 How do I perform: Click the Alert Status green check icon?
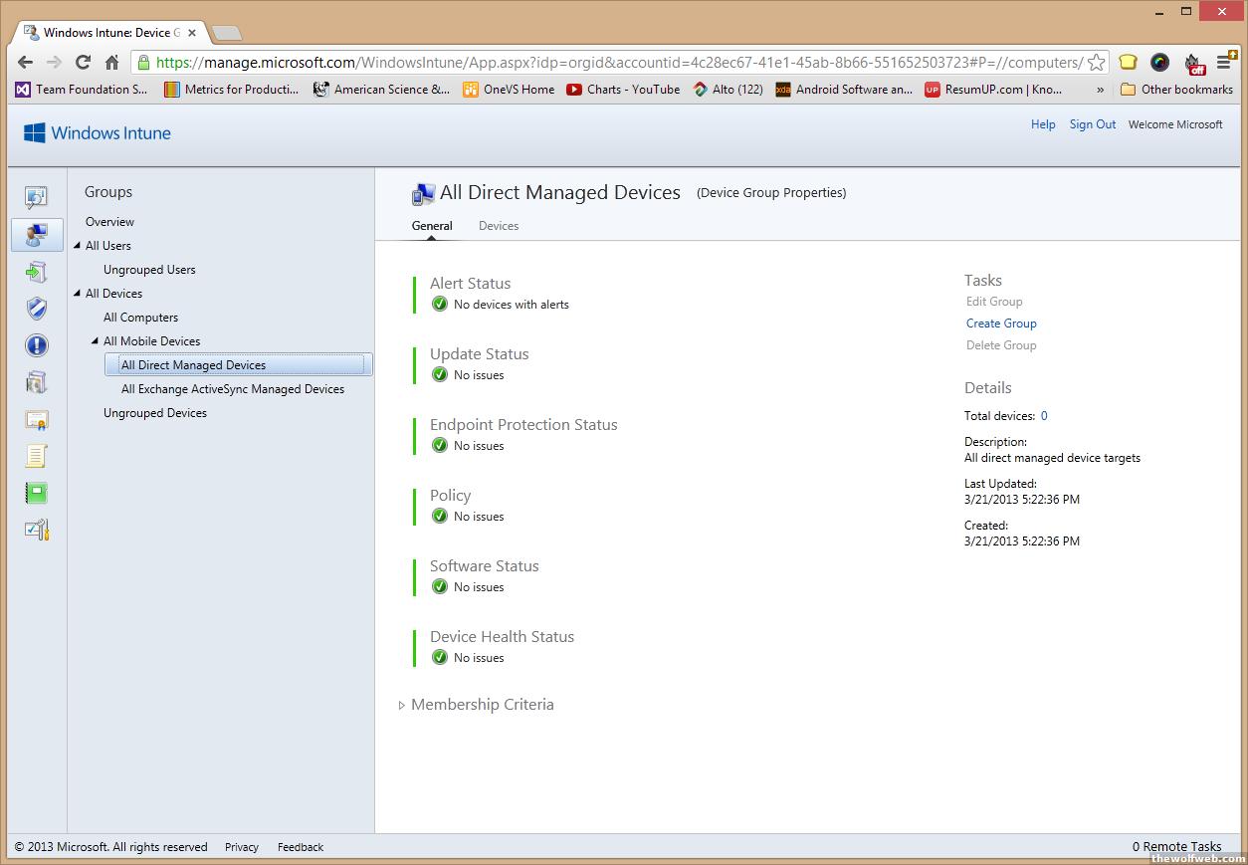click(x=440, y=304)
